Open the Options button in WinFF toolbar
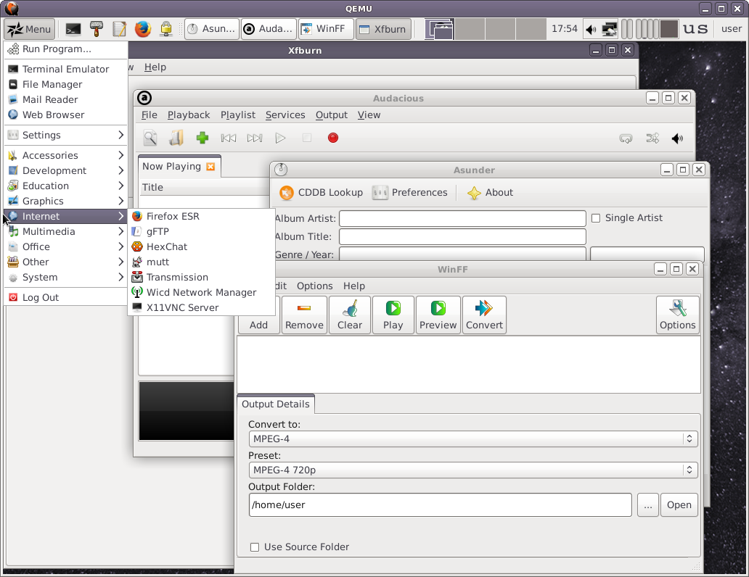The width and height of the screenshot is (749, 577). (x=677, y=315)
